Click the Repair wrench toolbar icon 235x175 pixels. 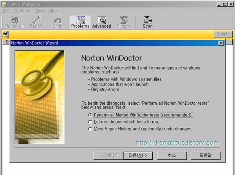pyautogui.click(x=36, y=22)
